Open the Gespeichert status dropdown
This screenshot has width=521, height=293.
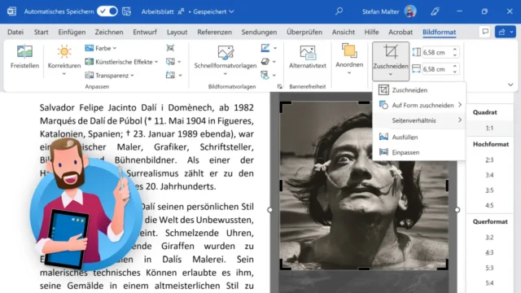pos(213,11)
